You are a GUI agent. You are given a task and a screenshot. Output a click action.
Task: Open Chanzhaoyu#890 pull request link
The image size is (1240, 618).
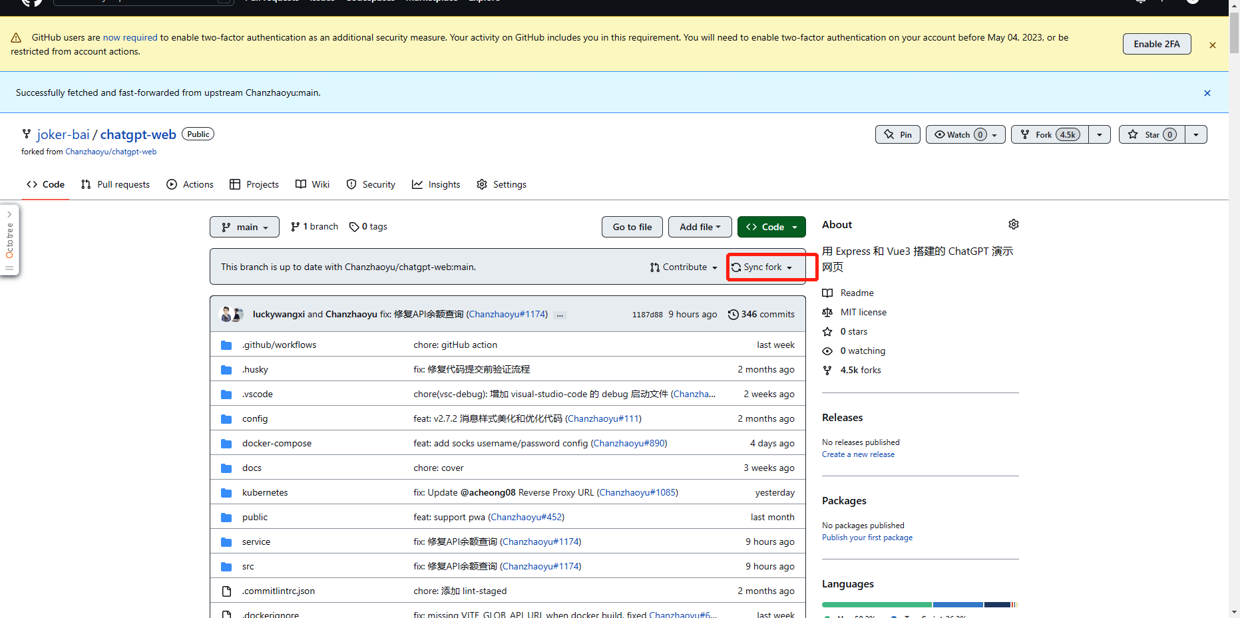click(629, 443)
